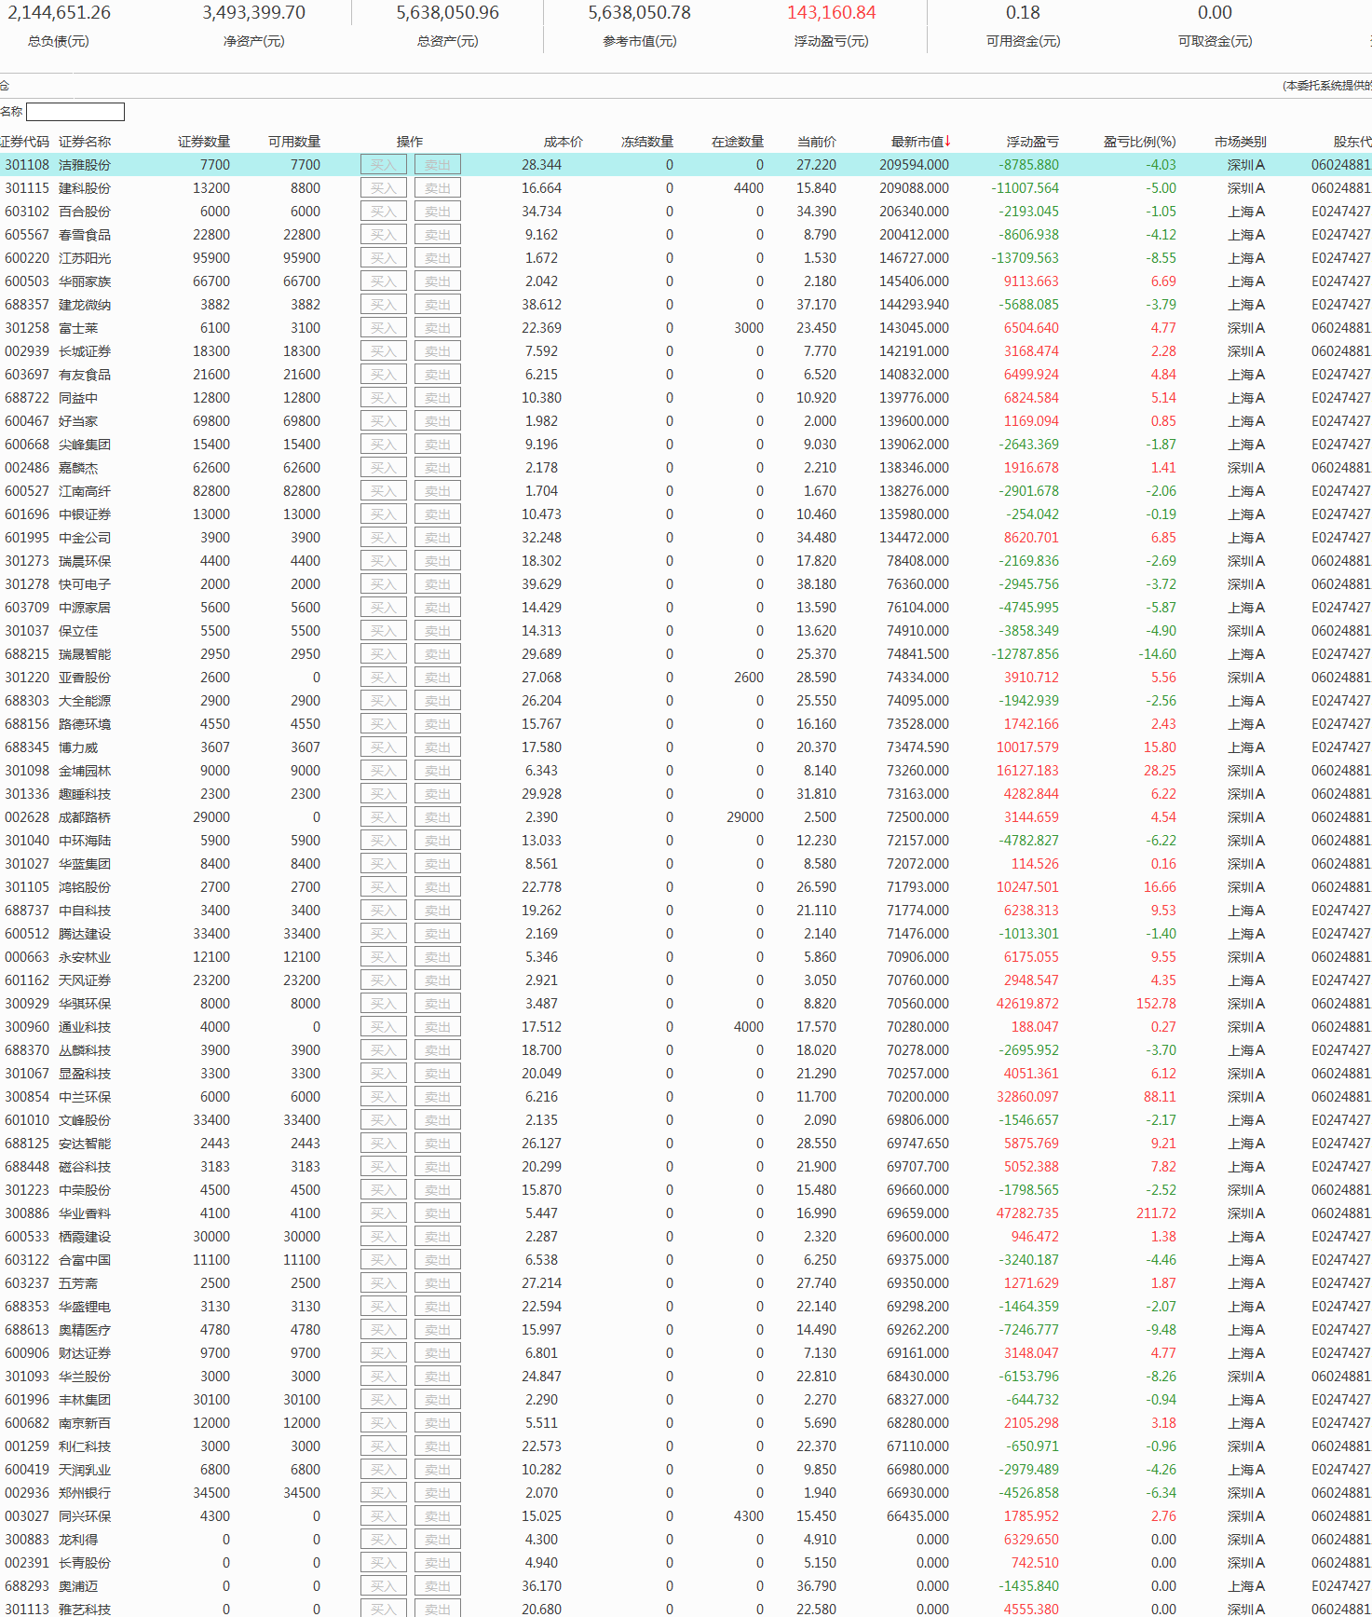Click 买入 for stock 301027 华蓝集团
1372x1617 pixels.
tap(384, 864)
